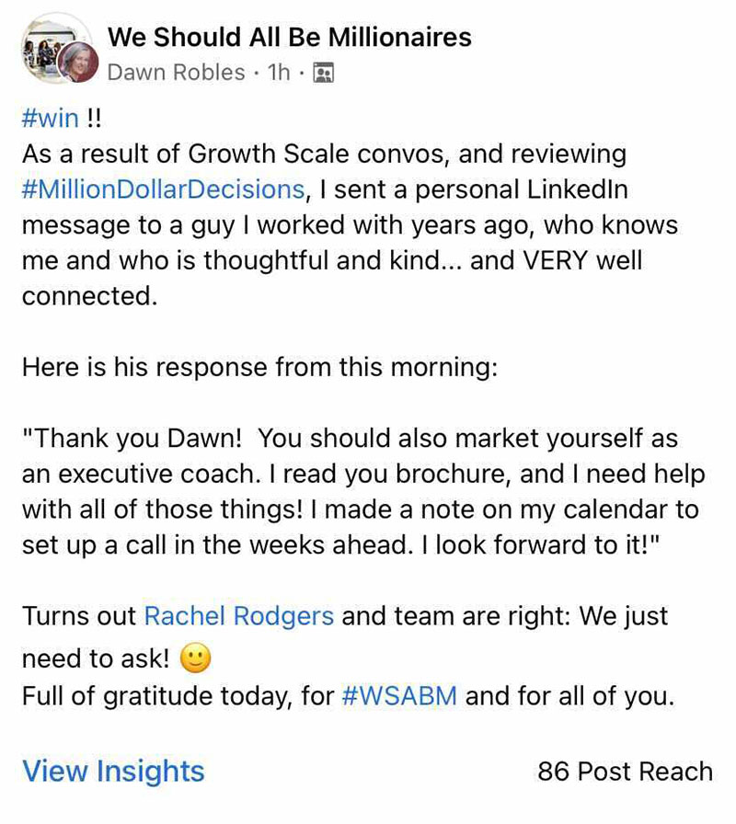The height and width of the screenshot is (824, 736).
Task: Open the #WSABM hashtag
Action: point(399,696)
